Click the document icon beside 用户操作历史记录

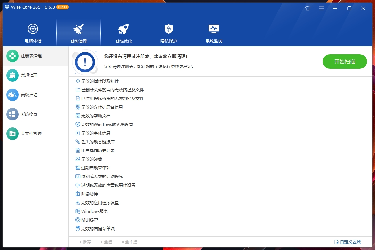[x=78, y=150]
